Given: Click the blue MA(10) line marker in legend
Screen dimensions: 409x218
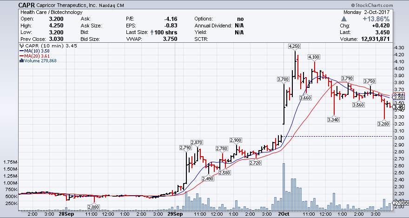Looking at the screenshot, I should click(x=21, y=51).
